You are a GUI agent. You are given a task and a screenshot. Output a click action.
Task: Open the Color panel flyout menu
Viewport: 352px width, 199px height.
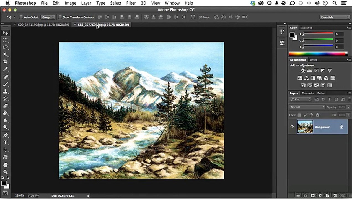349,28
